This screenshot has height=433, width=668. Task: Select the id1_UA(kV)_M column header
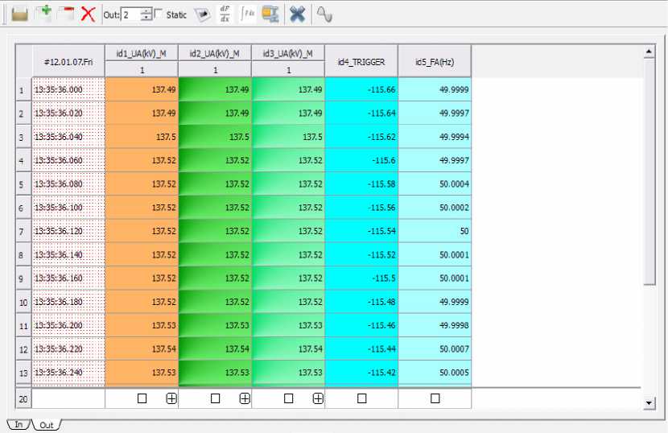click(142, 53)
